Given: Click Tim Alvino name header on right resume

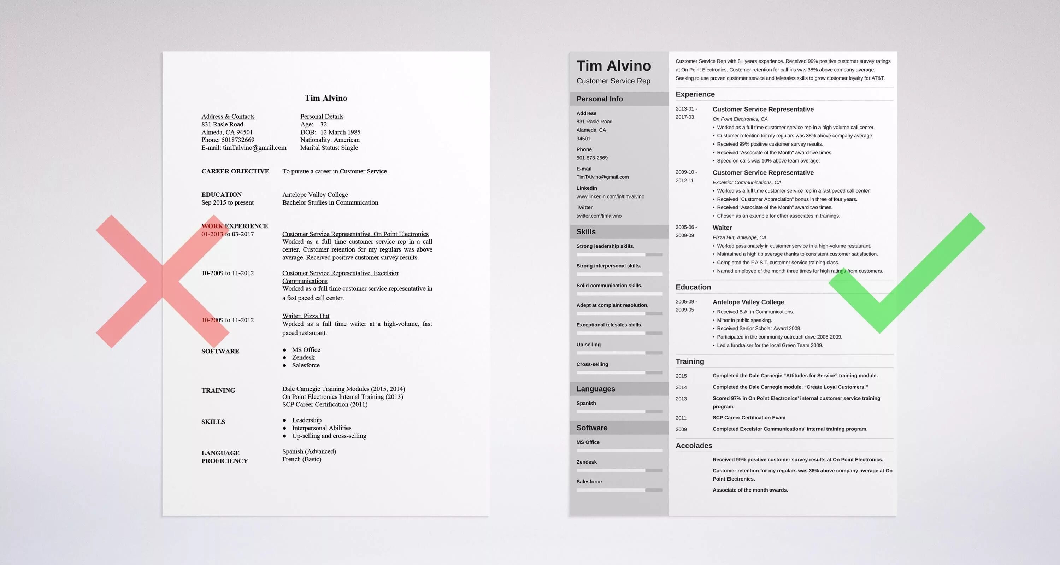Looking at the screenshot, I should [x=613, y=65].
